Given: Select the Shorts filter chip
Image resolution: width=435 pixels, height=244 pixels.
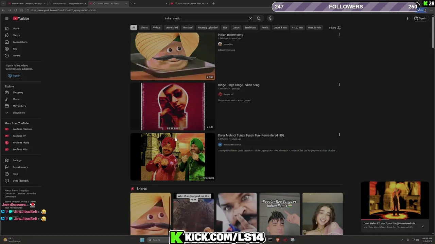Looking at the screenshot, I should [144, 28].
